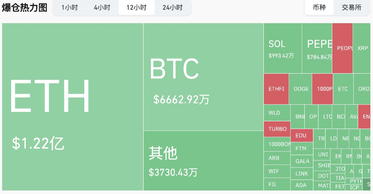Viewport: 373px width, 194px height.
Task: Click the PYTH tile
Action: [x=354, y=181]
